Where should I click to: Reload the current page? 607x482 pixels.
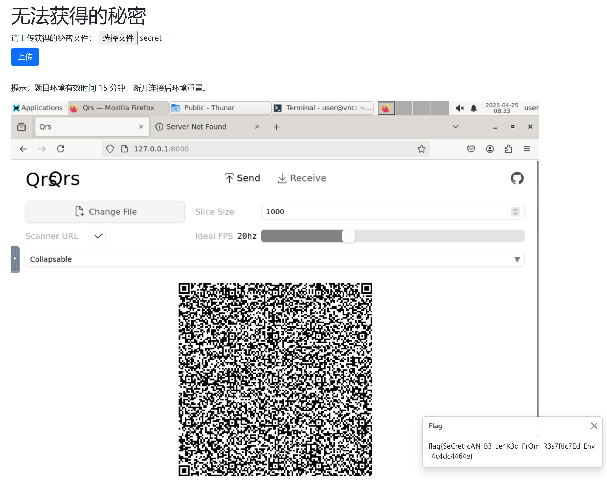pos(61,149)
